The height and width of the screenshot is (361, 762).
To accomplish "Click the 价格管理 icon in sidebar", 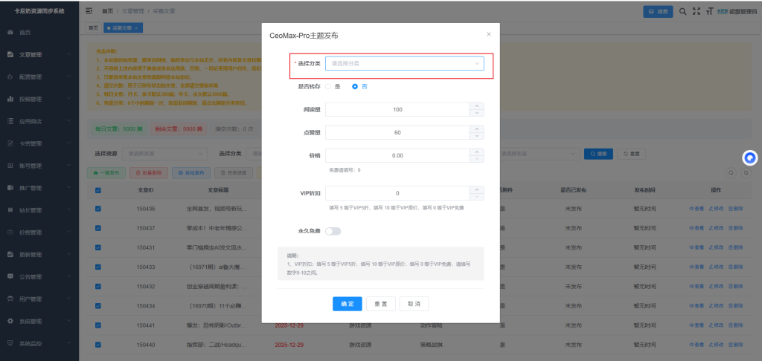I will coord(10,232).
